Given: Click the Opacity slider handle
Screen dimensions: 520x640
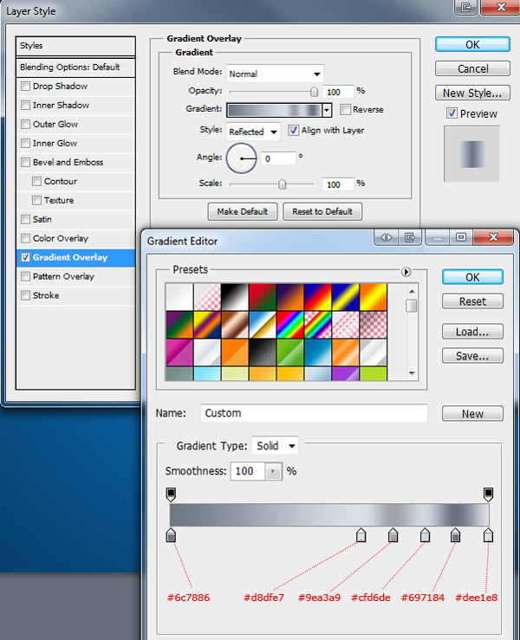Looking at the screenshot, I should pos(314,92).
